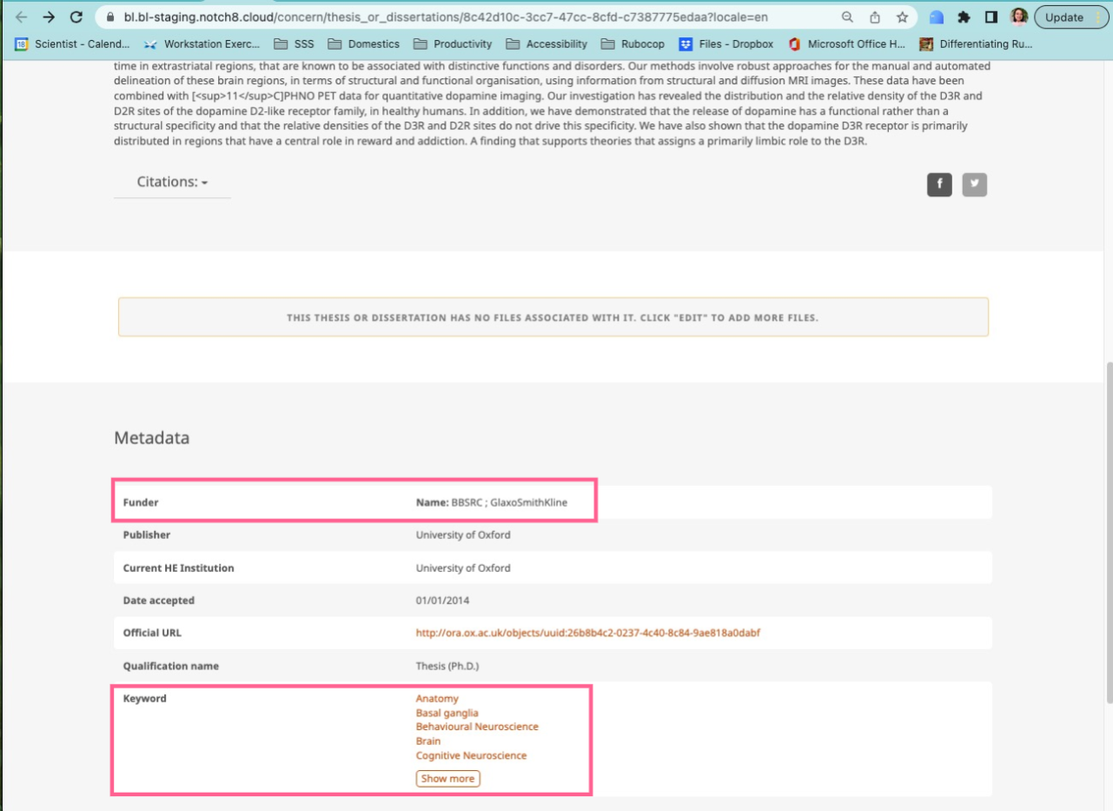The width and height of the screenshot is (1113, 811).
Task: Click the browser profile avatar icon
Action: (1019, 17)
